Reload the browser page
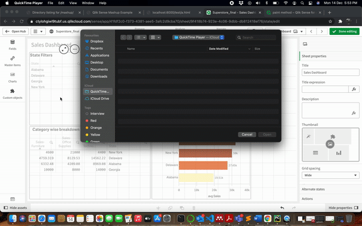 click(x=22, y=22)
